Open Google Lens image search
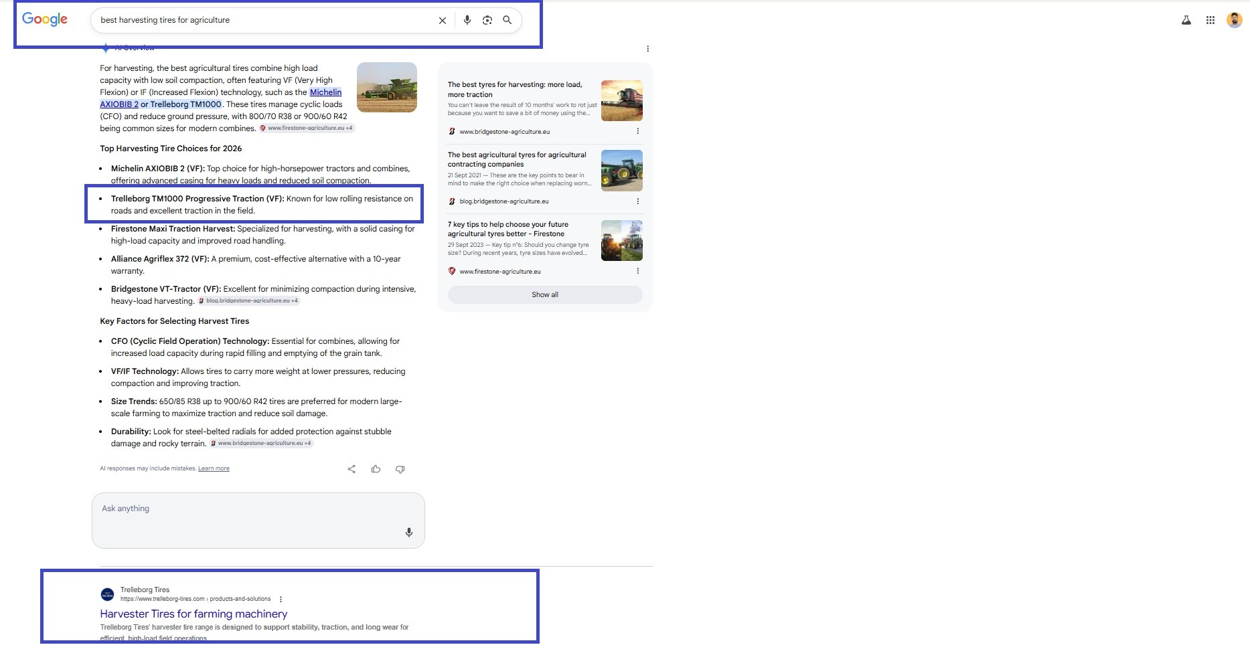Screen dimensions: 1250x645 point(487,20)
